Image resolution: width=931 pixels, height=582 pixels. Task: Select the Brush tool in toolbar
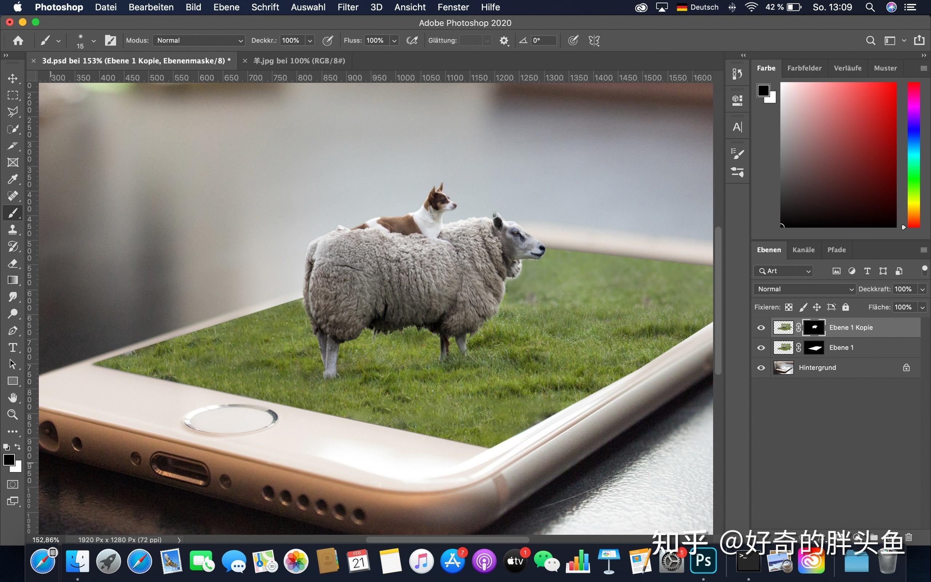12,213
